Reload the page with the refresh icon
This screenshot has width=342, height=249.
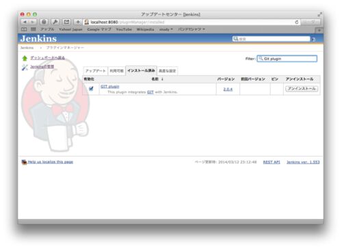point(297,22)
